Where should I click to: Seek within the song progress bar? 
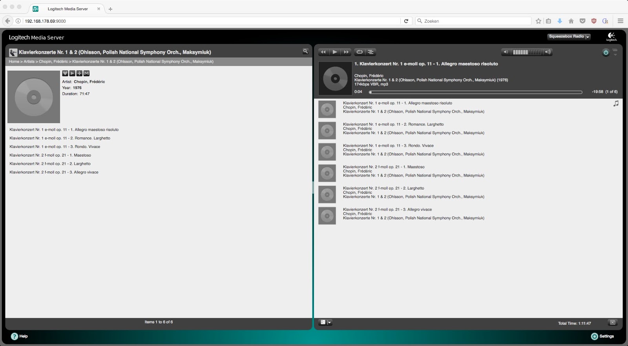(476, 92)
